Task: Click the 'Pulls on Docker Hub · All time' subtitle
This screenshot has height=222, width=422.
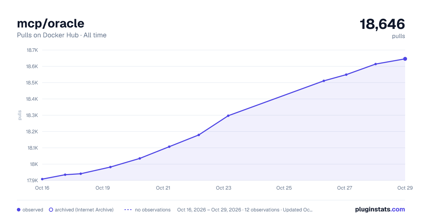Action: [x=62, y=35]
